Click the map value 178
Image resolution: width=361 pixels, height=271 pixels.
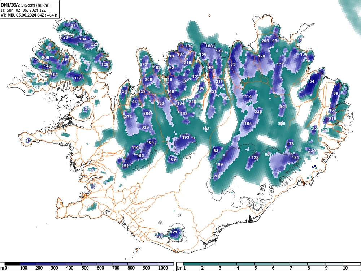tap(290, 144)
